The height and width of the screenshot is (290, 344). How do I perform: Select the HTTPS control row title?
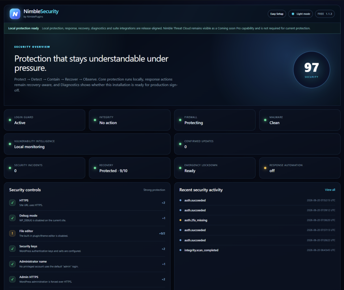point(24,200)
